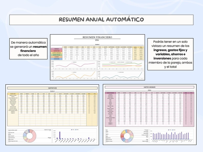This screenshot has height=152, width=203.
Task: Click the TOTAL column header in summary table
Action: click(x=141, y=47)
